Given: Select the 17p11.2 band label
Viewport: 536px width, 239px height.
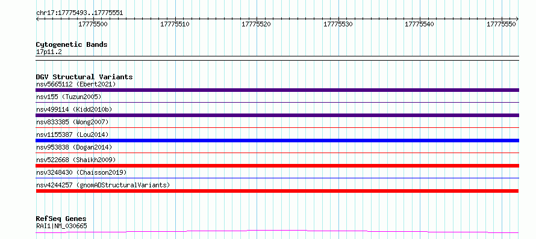Looking at the screenshot, I should click(x=49, y=52).
